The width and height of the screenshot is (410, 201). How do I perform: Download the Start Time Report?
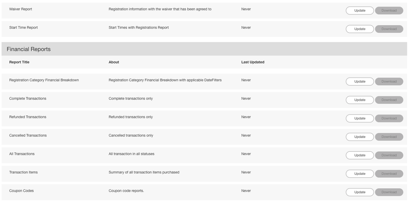click(389, 29)
